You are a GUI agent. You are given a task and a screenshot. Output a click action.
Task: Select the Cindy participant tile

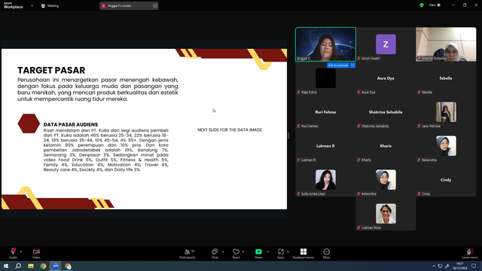(x=446, y=180)
